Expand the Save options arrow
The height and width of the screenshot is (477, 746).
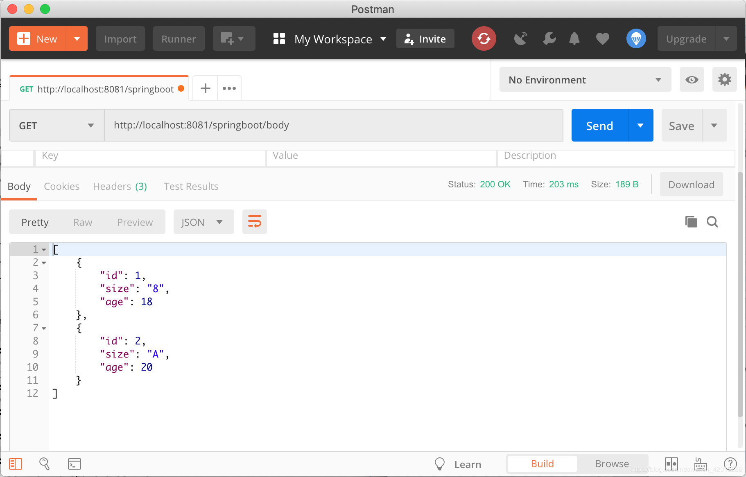point(714,126)
